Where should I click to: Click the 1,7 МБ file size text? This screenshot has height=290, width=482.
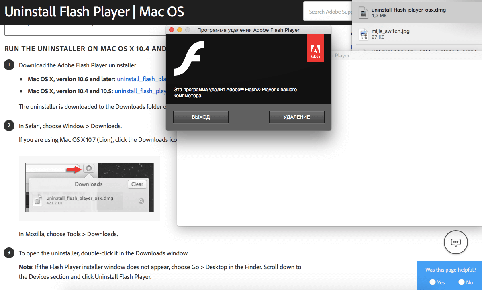[x=379, y=16]
